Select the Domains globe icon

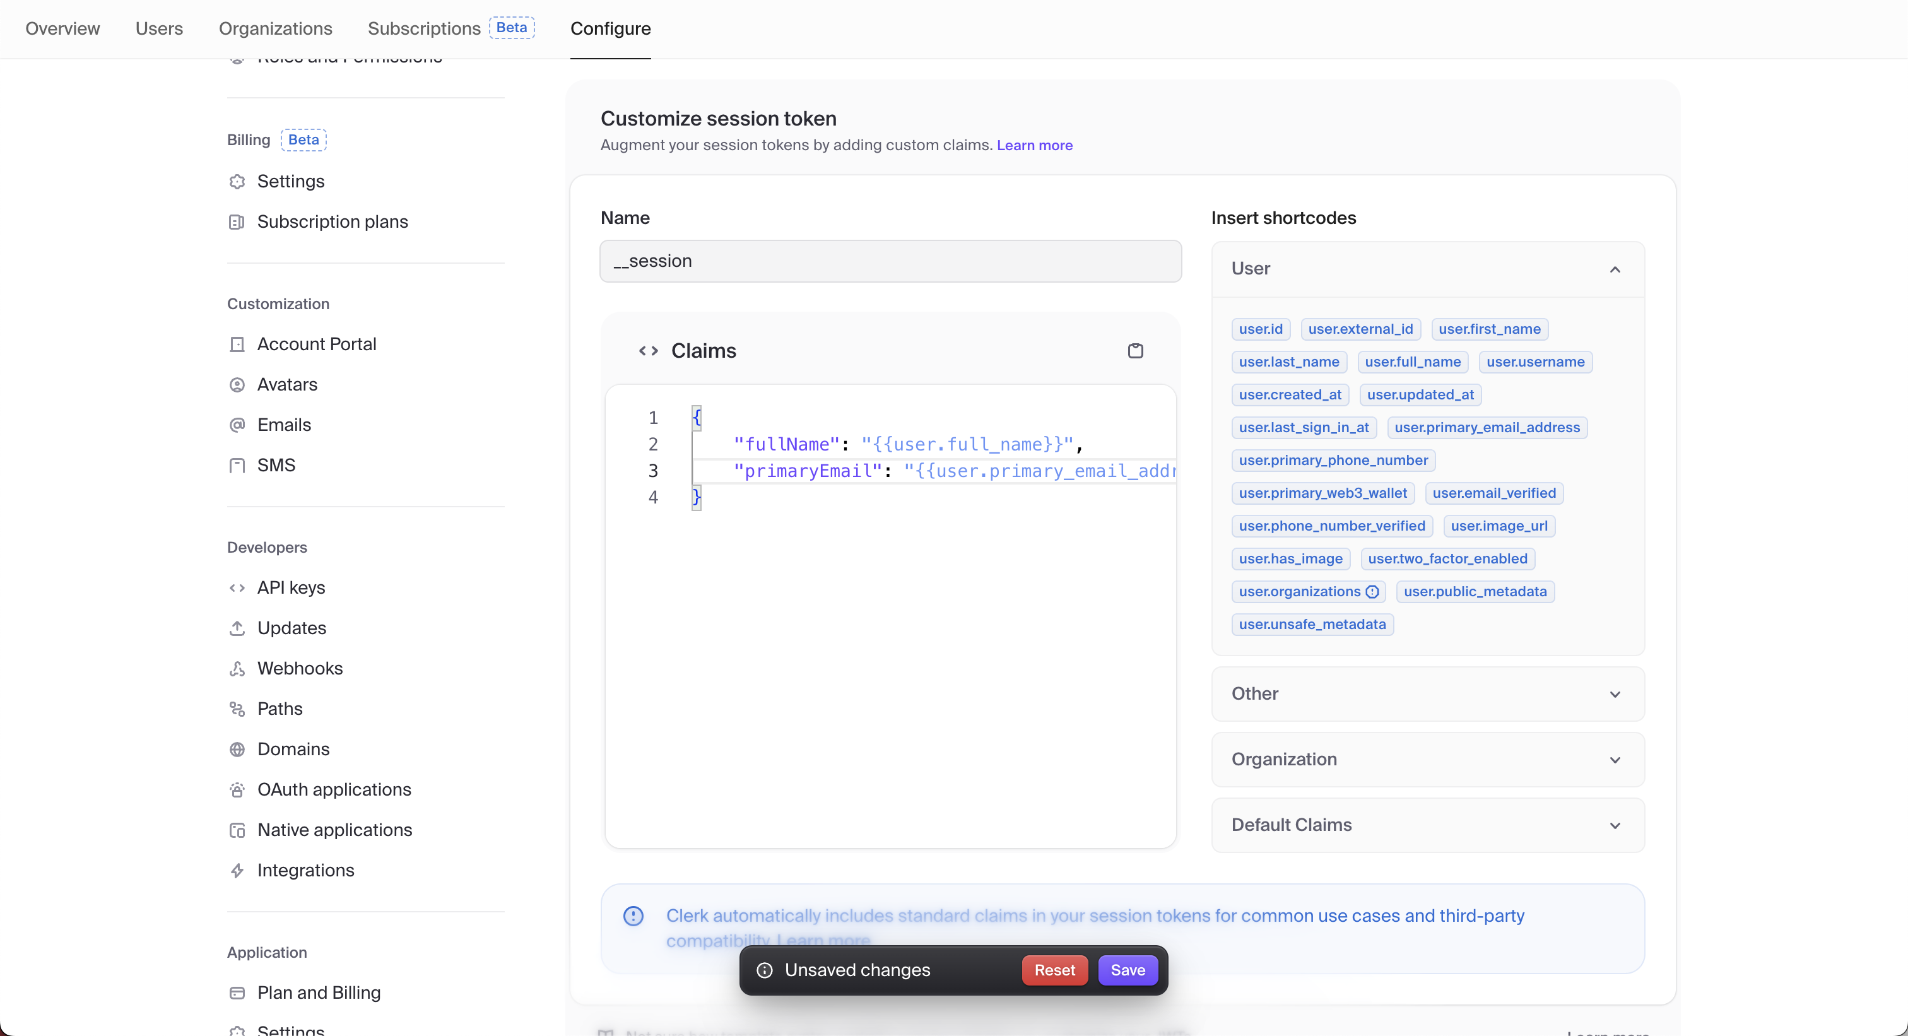click(x=236, y=749)
